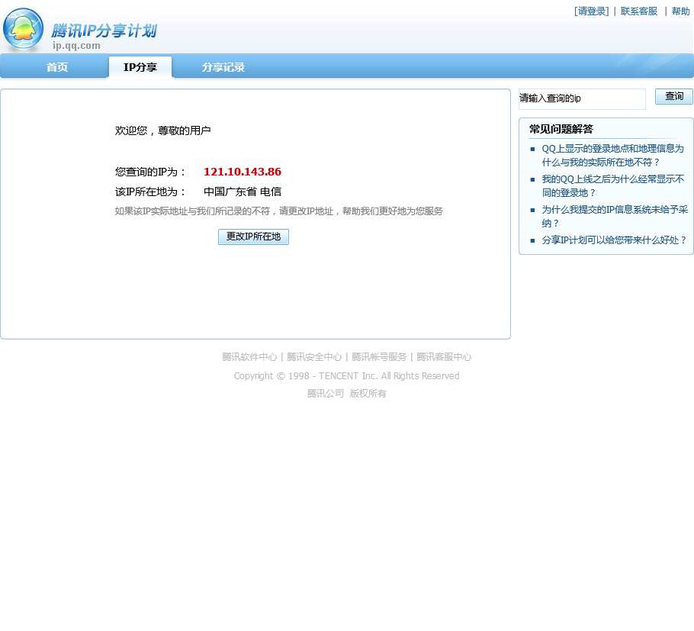Image resolution: width=694 pixels, height=631 pixels.
Task: Open 腾讯软件中心 footer link
Action: click(249, 357)
